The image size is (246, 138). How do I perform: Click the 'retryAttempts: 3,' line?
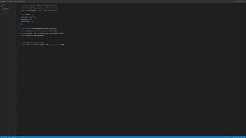point(27,21)
